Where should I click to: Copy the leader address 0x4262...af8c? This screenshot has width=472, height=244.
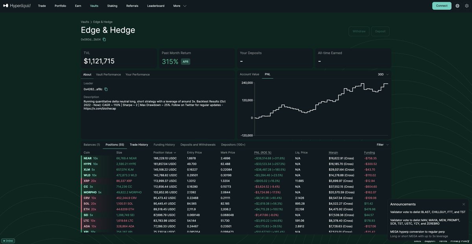click(x=106, y=89)
